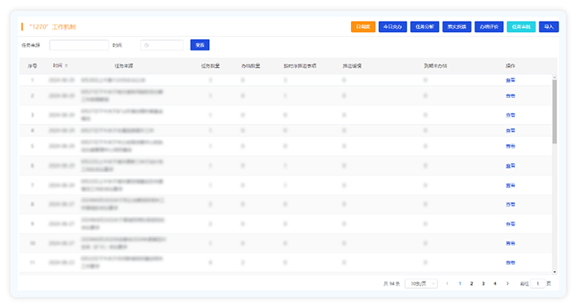Click the 任务数量 column header
Image resolution: width=577 pixels, height=308 pixels.
point(210,66)
